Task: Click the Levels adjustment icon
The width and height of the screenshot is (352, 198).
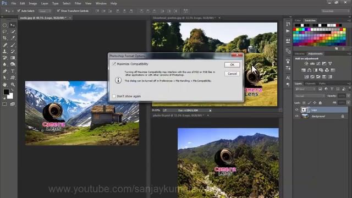Action: [312, 64]
